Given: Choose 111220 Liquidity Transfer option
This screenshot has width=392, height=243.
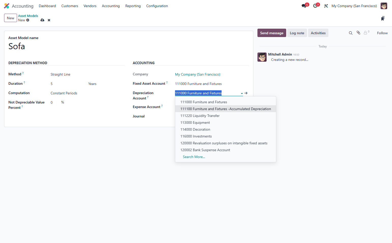Looking at the screenshot, I should click(226, 116).
